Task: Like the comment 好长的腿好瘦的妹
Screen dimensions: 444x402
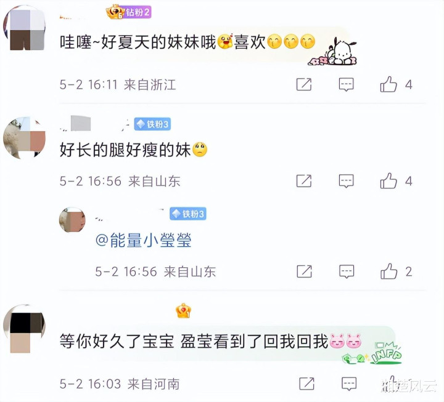Action: pos(388,180)
